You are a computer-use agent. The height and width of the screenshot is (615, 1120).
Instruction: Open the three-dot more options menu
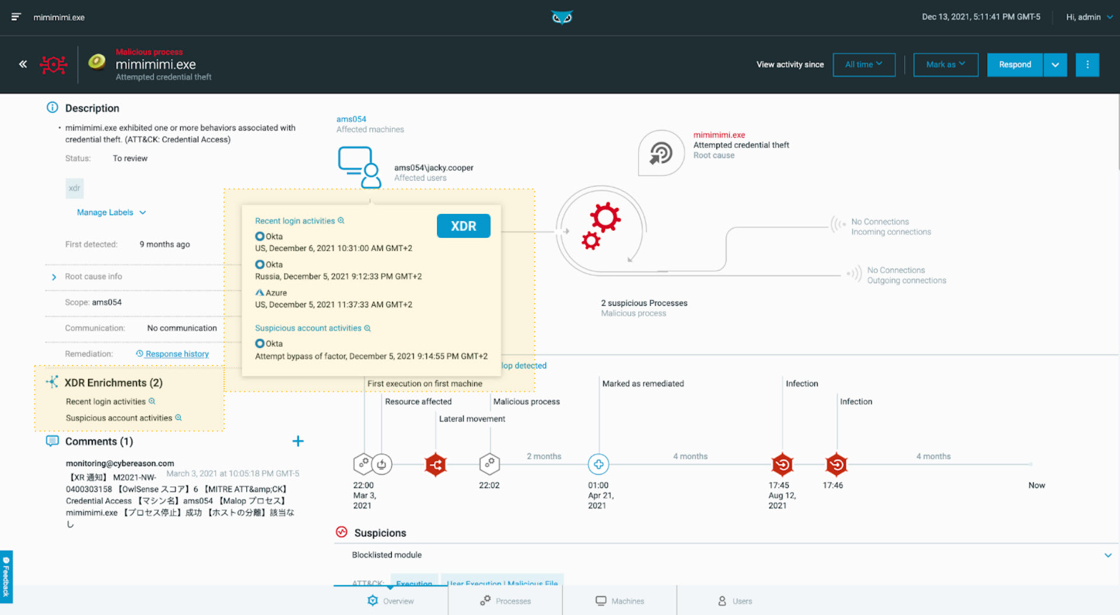1087,65
